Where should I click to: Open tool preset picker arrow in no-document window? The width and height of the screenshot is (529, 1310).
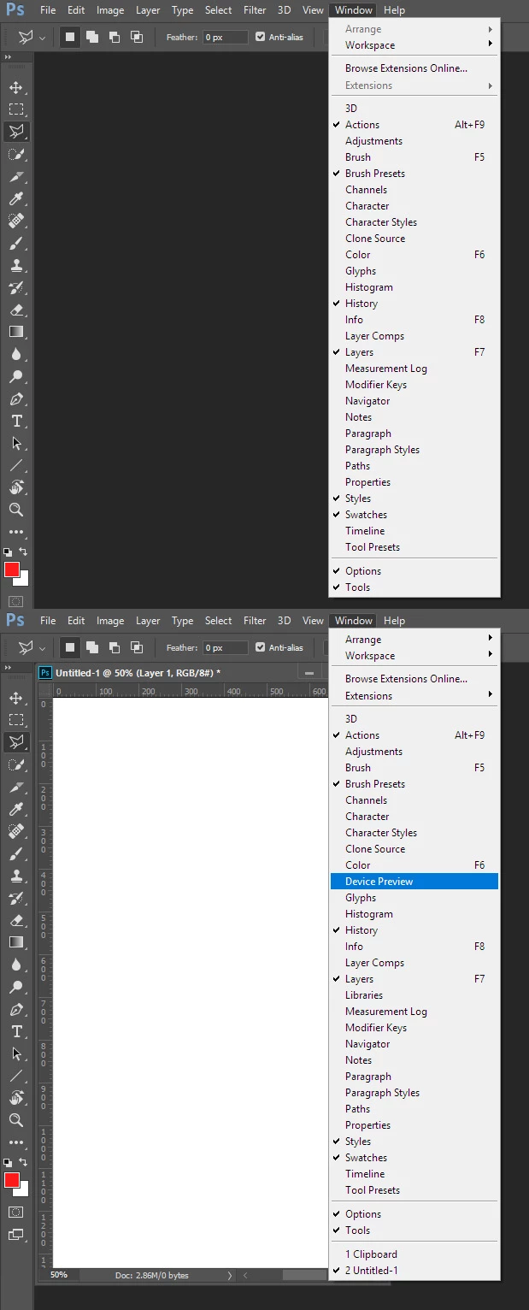pyautogui.click(x=42, y=38)
